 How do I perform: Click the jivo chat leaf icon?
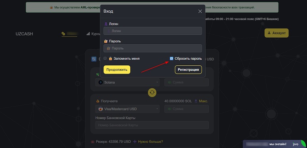click(x=304, y=142)
